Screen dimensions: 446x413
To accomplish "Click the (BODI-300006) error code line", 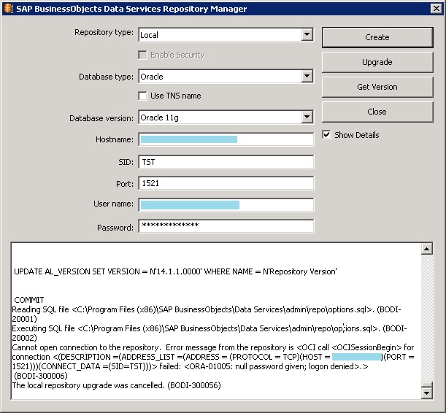I will tap(41, 376).
